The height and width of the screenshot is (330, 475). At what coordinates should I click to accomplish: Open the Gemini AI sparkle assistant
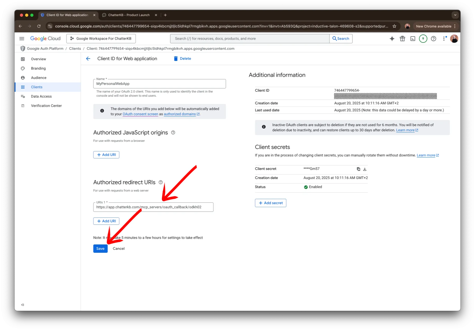pos(392,39)
